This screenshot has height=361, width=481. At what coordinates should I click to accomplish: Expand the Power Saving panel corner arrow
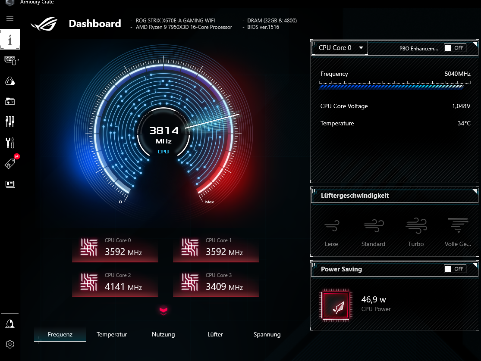point(475,265)
